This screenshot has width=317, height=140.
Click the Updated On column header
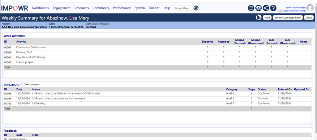(301, 89)
